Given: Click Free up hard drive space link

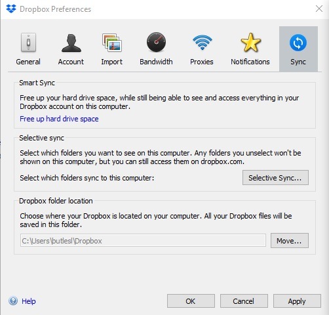Looking at the screenshot, I should (59, 119).
